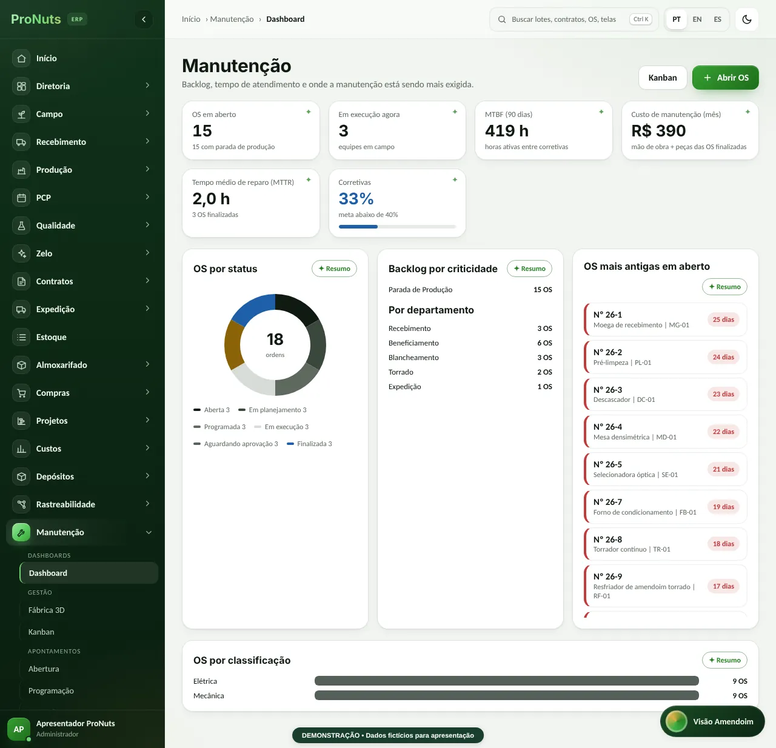
Task: Click the AP user avatar
Action: 19,729
